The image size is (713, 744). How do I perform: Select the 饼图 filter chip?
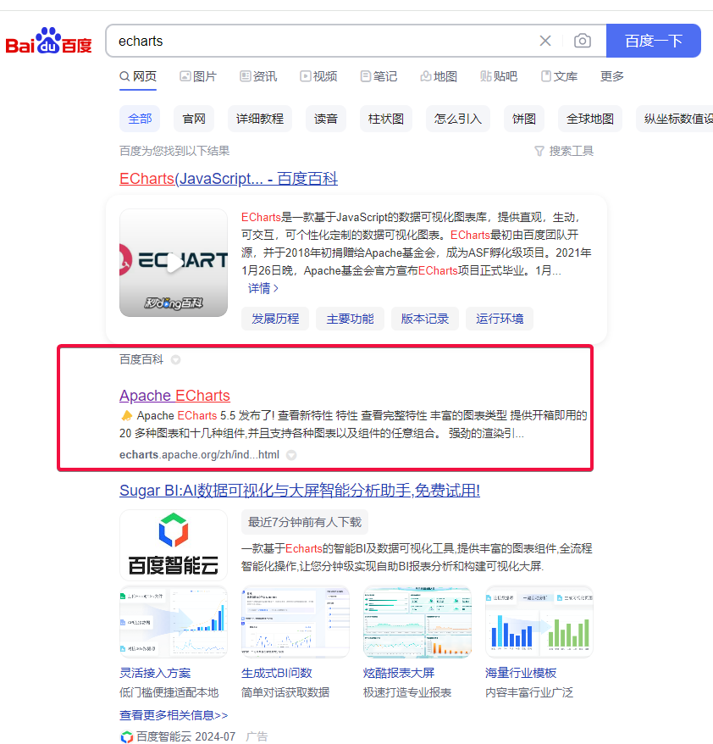click(x=524, y=119)
